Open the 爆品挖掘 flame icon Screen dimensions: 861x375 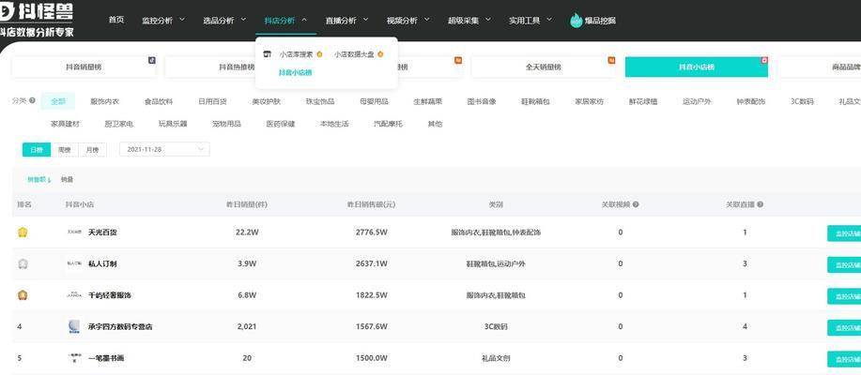[576, 21]
